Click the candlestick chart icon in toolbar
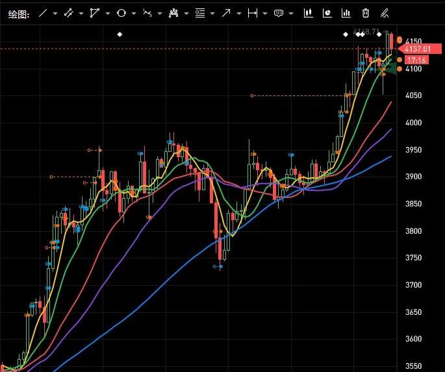 [308, 13]
